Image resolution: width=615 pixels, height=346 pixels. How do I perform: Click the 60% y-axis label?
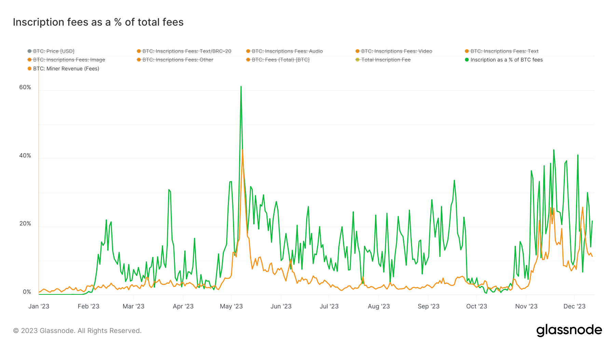pos(25,87)
